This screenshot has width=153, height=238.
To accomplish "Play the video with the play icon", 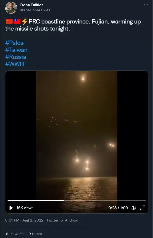I will click(11, 208).
